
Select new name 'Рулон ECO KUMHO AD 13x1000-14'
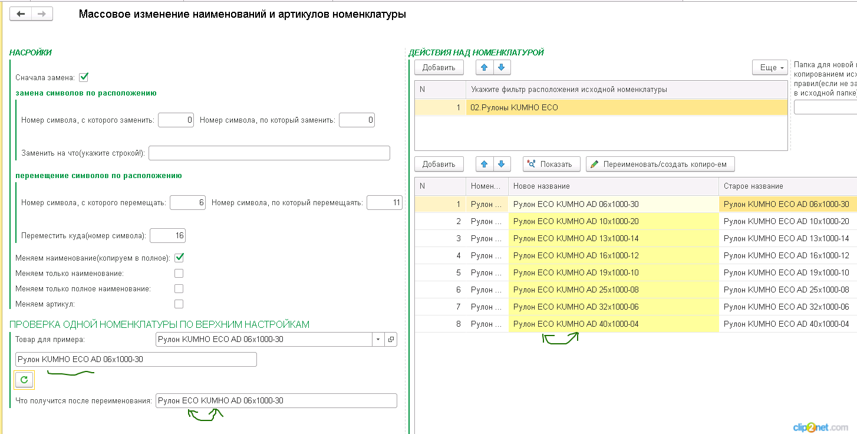pos(613,239)
